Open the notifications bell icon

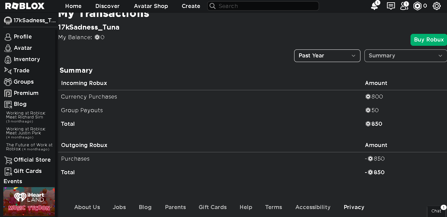pos(374,6)
